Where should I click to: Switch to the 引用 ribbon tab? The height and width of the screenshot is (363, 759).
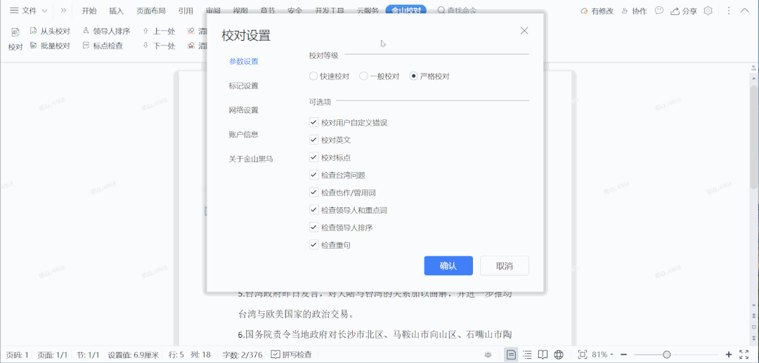(x=186, y=11)
